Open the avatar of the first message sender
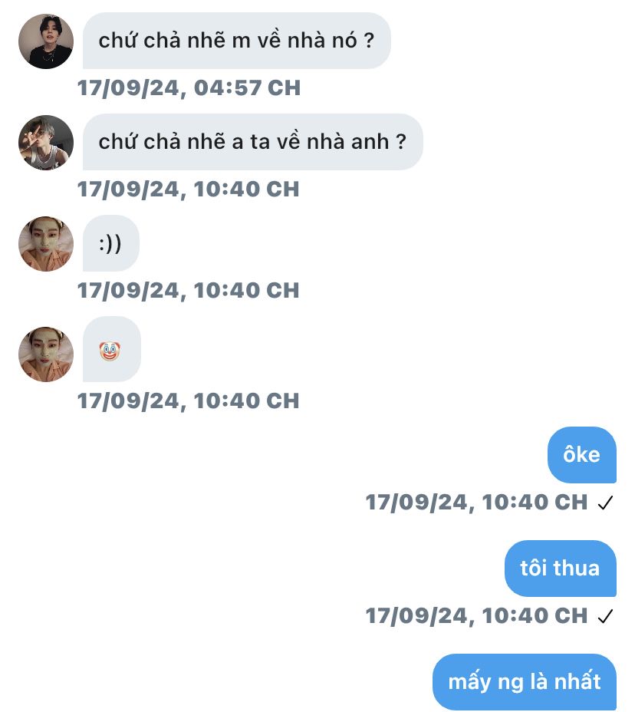635x712 pixels. (46, 41)
